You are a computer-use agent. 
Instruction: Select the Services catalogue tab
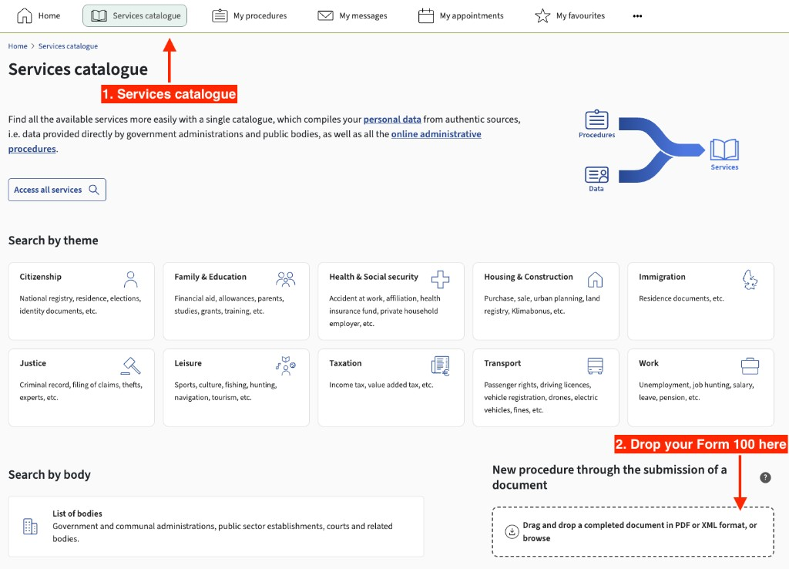point(135,15)
